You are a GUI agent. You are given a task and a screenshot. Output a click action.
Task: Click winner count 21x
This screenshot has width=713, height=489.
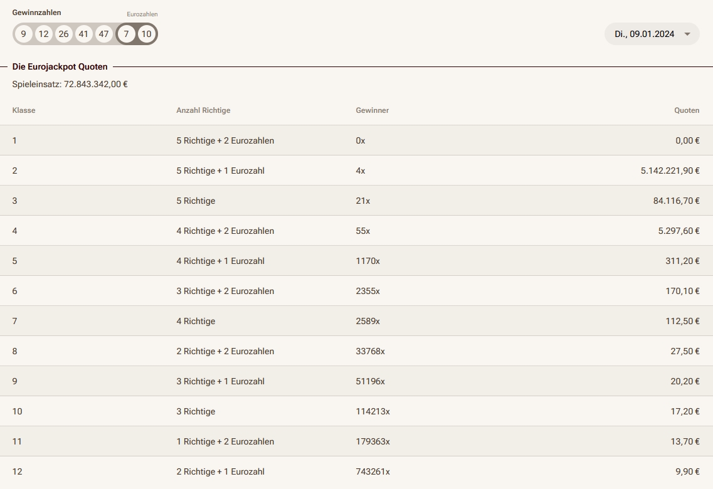(363, 201)
